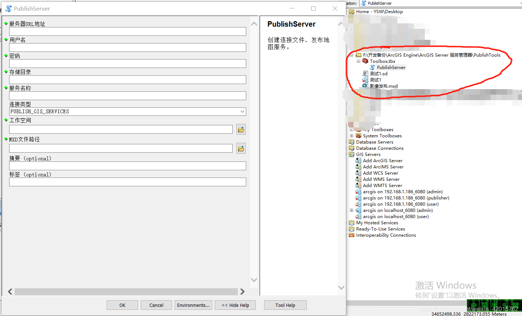Click icon of localhost_6080 (admin) connection
The image size is (522, 316).
coord(358,210)
